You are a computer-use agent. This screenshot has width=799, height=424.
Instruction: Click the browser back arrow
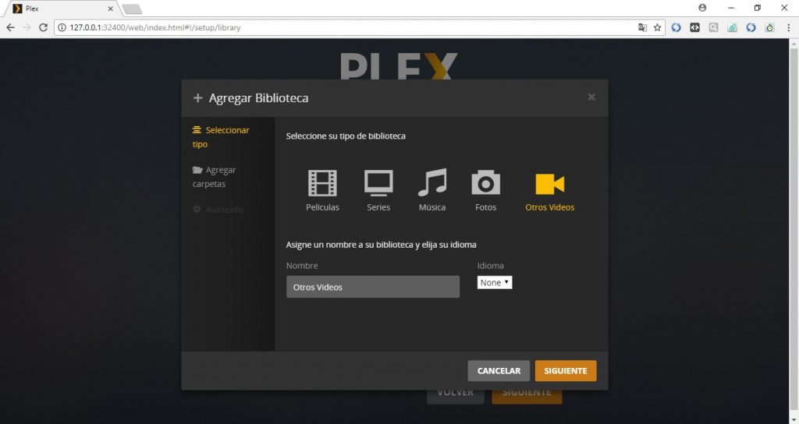(x=10, y=27)
